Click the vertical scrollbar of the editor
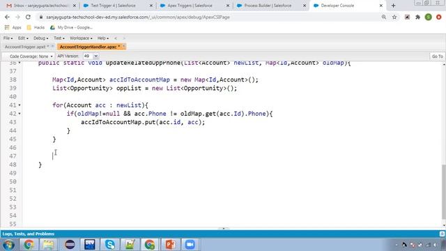 (444, 192)
